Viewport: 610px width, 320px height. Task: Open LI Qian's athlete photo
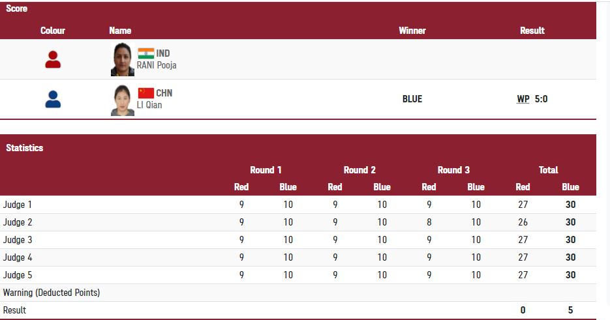pyautogui.click(x=122, y=100)
